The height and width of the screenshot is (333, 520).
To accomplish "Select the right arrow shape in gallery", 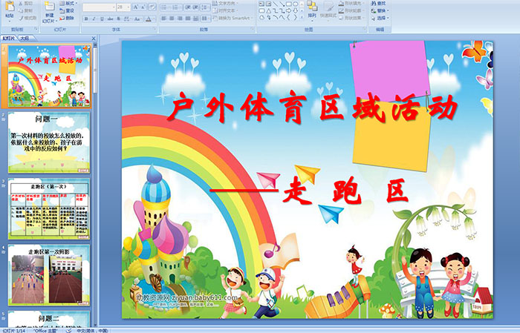I will tap(288, 10).
